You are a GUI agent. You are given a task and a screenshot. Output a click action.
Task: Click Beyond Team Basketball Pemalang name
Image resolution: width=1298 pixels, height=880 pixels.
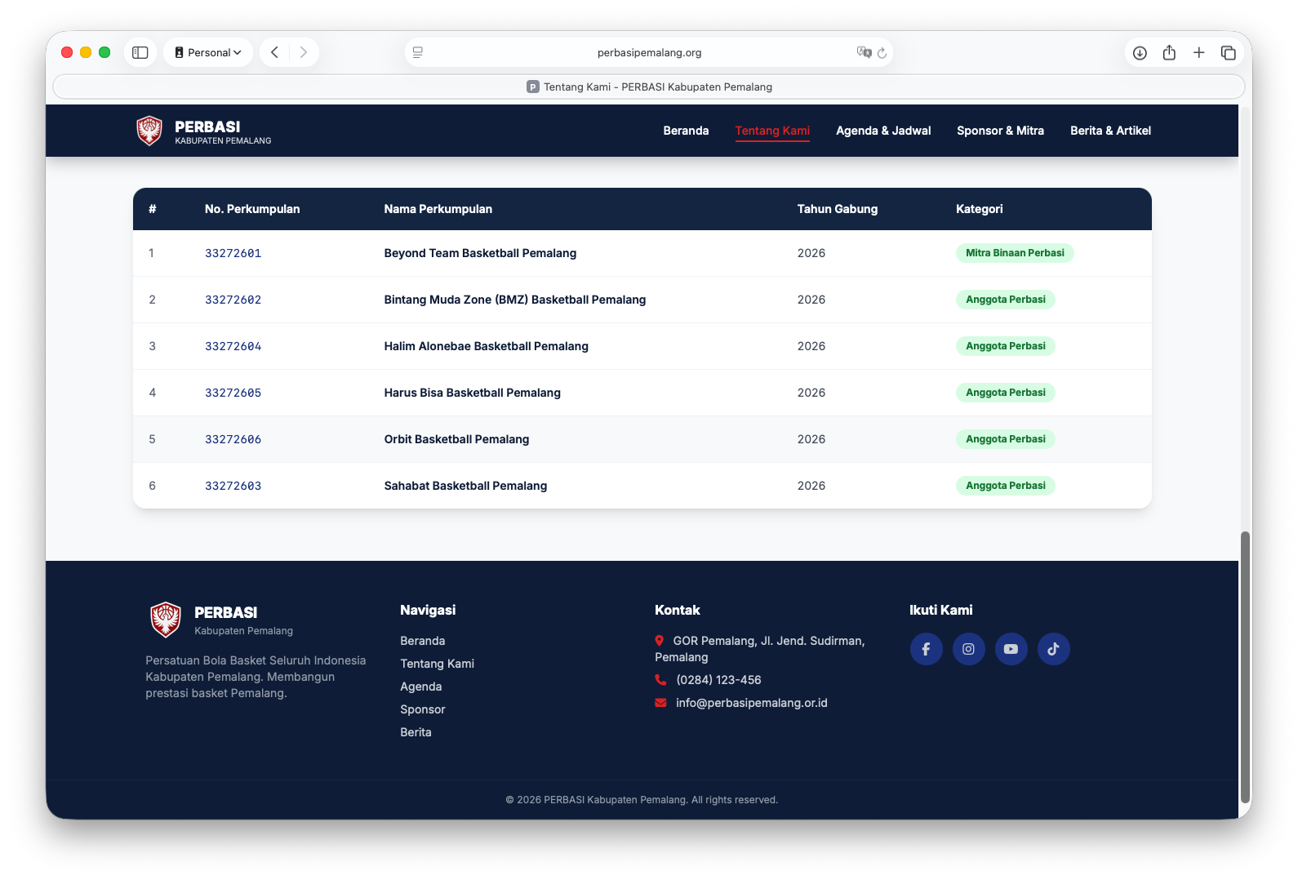coord(480,253)
